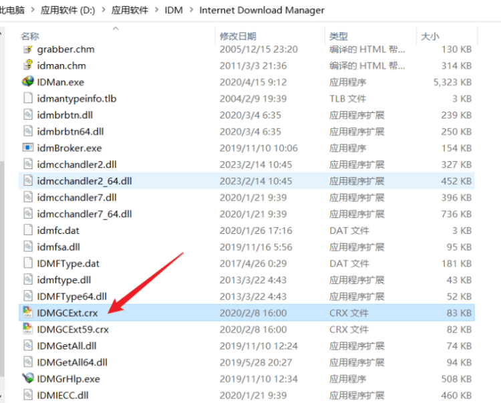
Task: Click the IDMGetAll64.dll file icon
Action: pos(28,362)
